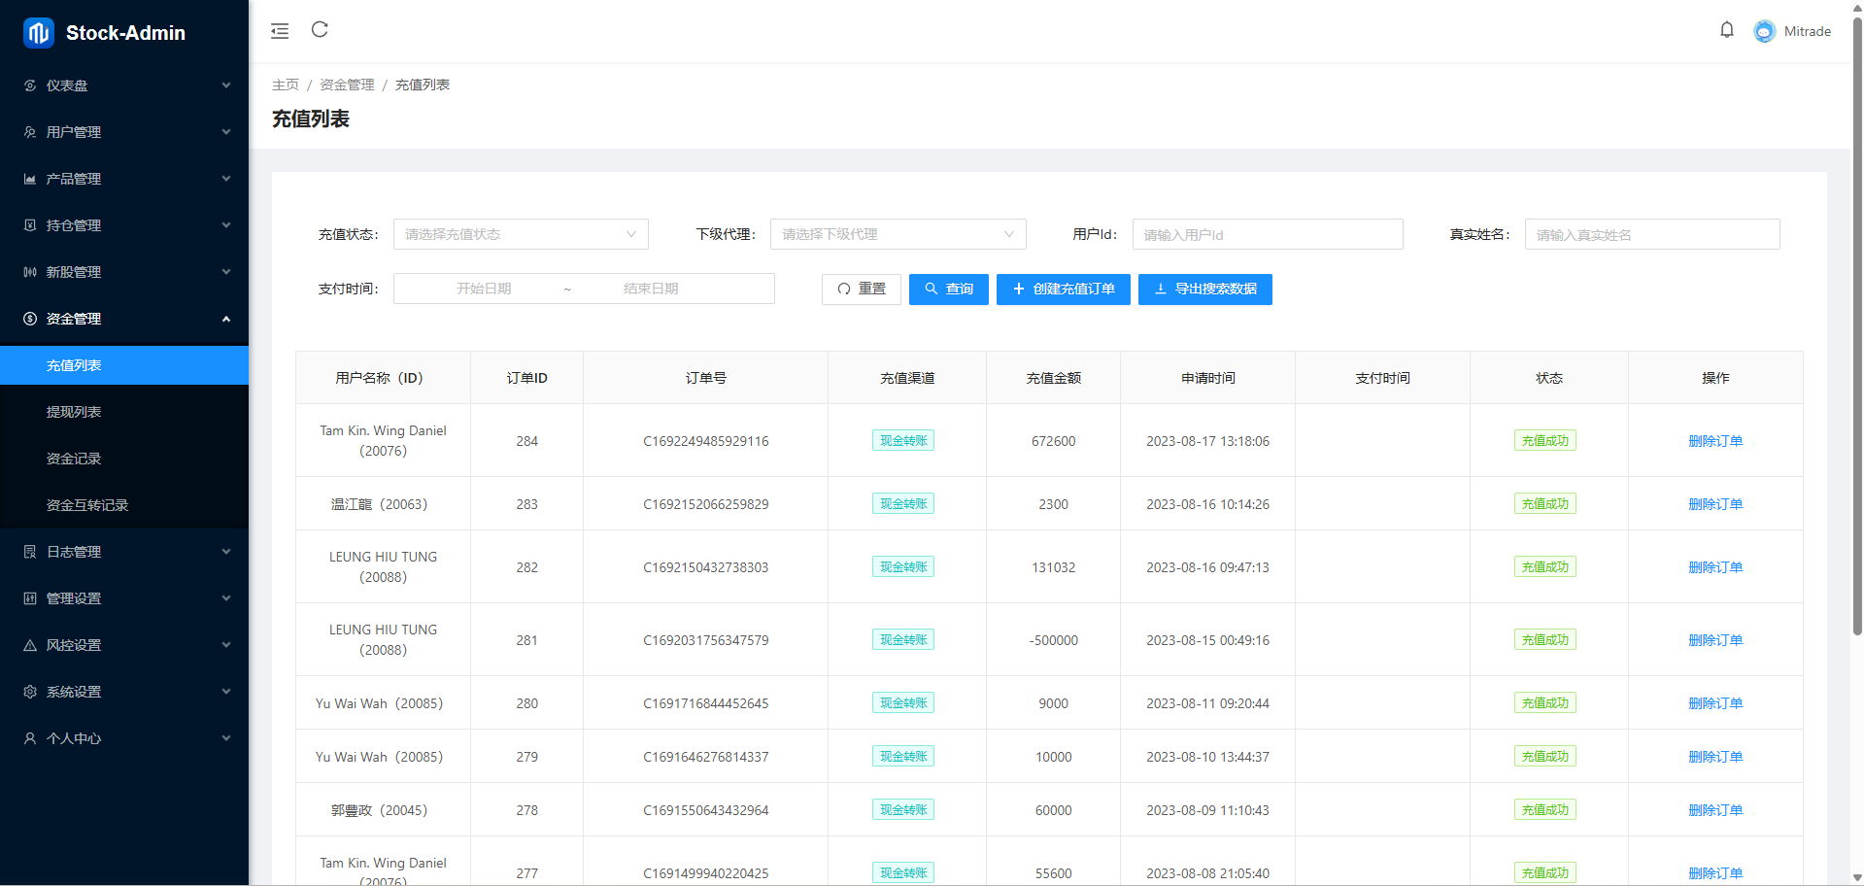This screenshot has height=886, width=1864.
Task: Open 提现列表 in the sidebar
Action: coord(74,412)
